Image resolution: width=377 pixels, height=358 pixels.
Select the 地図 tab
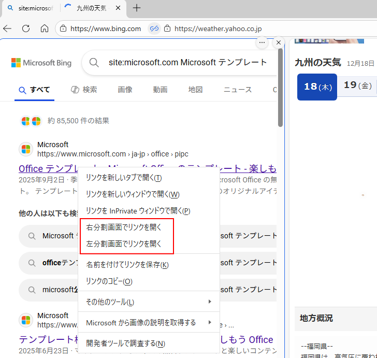click(195, 90)
